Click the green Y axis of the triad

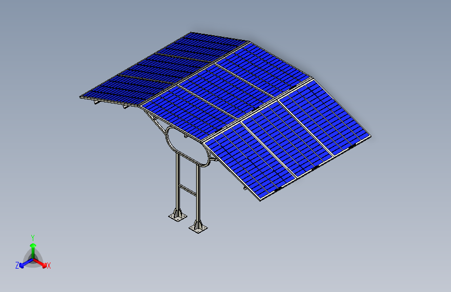click(33, 250)
